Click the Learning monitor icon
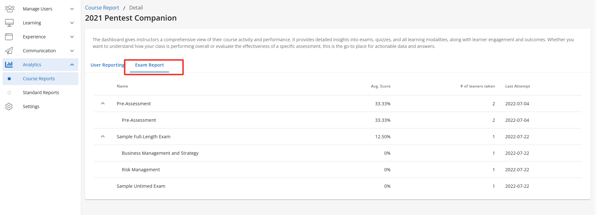The height and width of the screenshot is (215, 597). pyautogui.click(x=9, y=23)
